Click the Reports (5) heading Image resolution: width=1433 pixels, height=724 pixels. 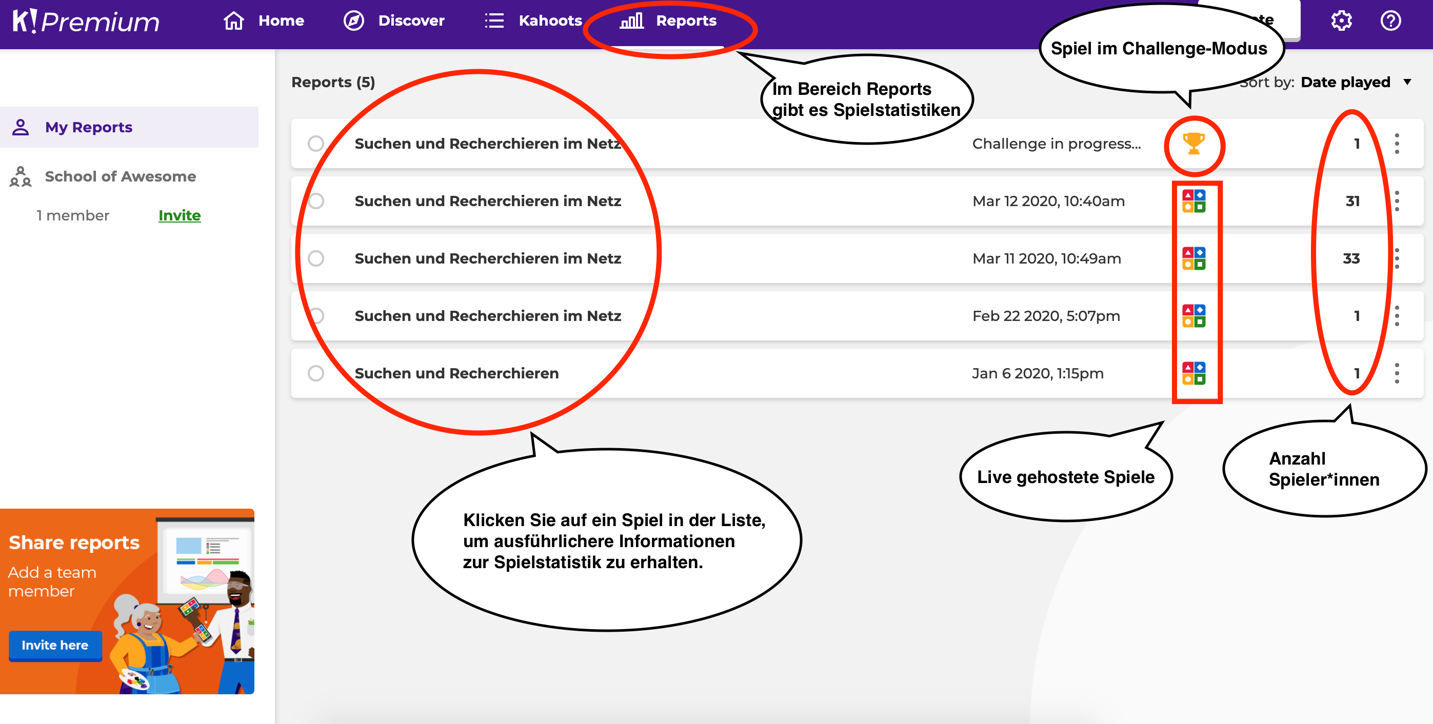pyautogui.click(x=333, y=83)
